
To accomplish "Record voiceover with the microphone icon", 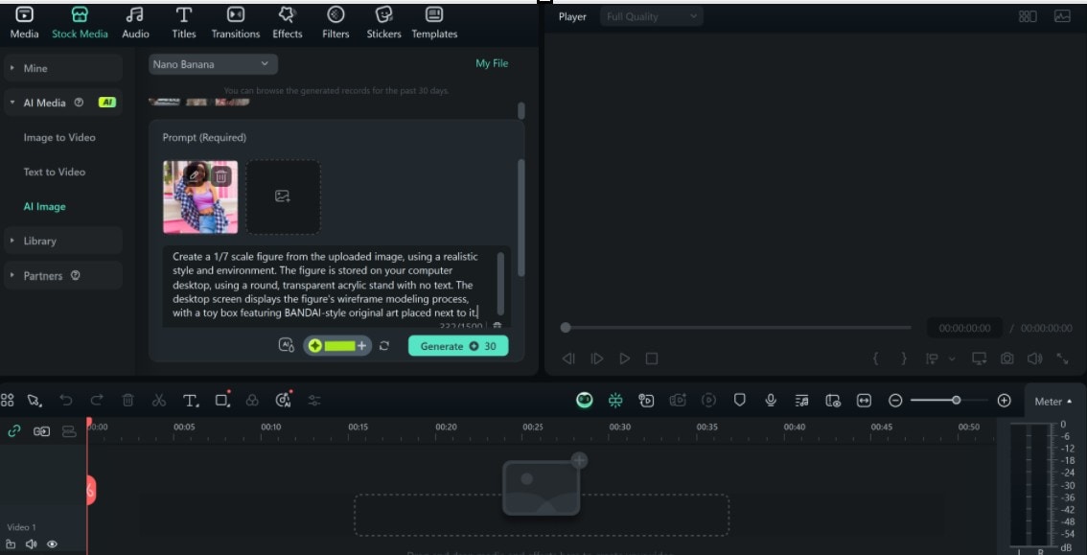I will coord(770,400).
